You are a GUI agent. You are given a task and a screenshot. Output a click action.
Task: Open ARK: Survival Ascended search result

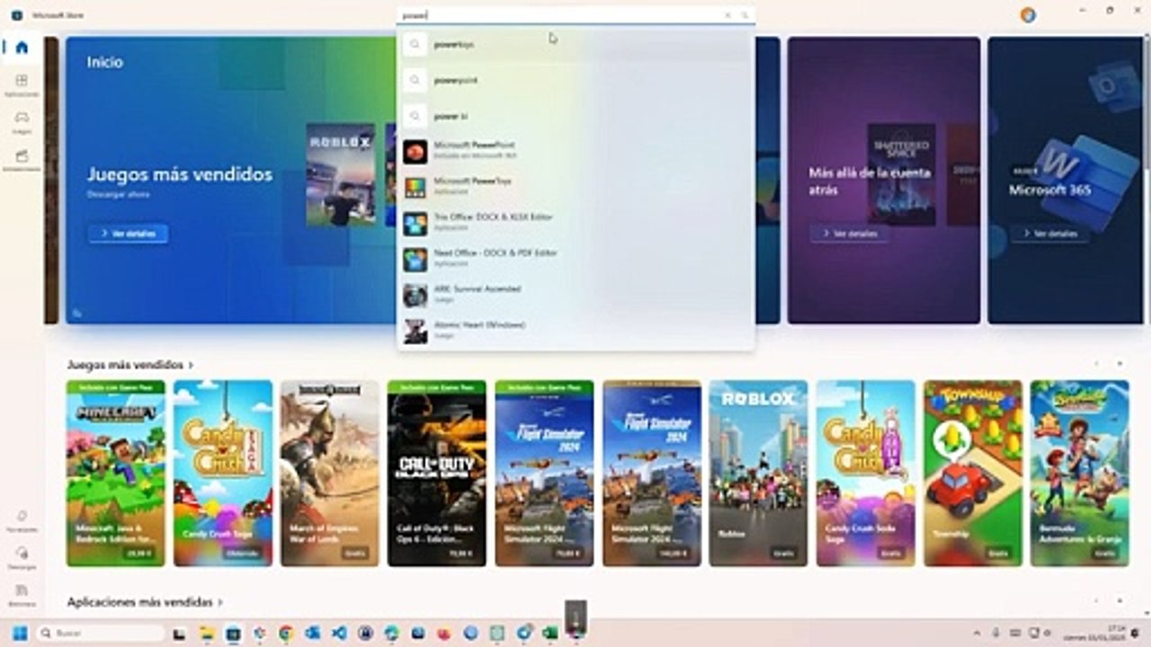tap(575, 294)
